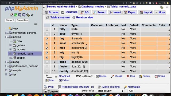
Task: Click the browser reload button
Action: click(10, 3)
